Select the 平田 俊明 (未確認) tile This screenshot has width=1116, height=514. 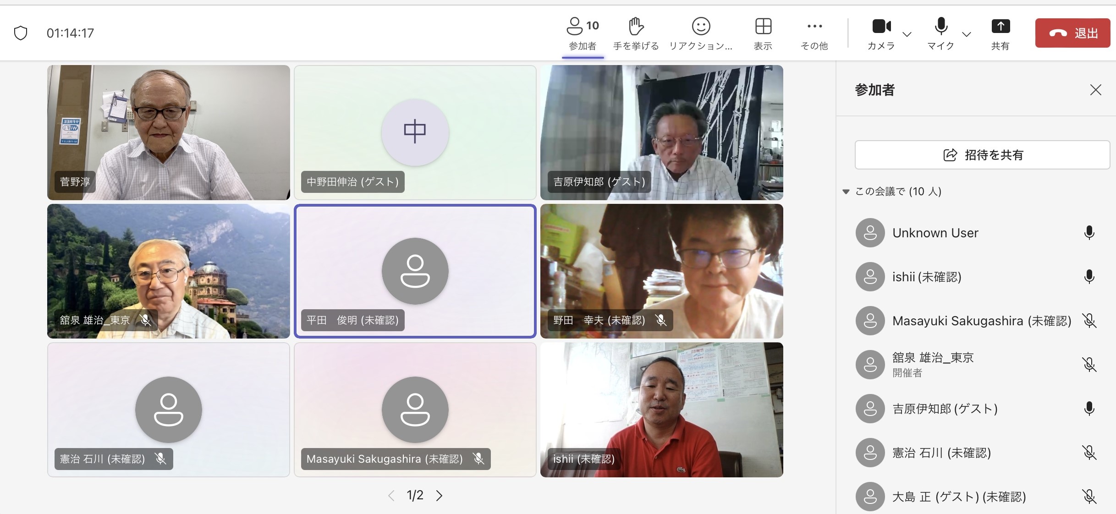tap(415, 271)
